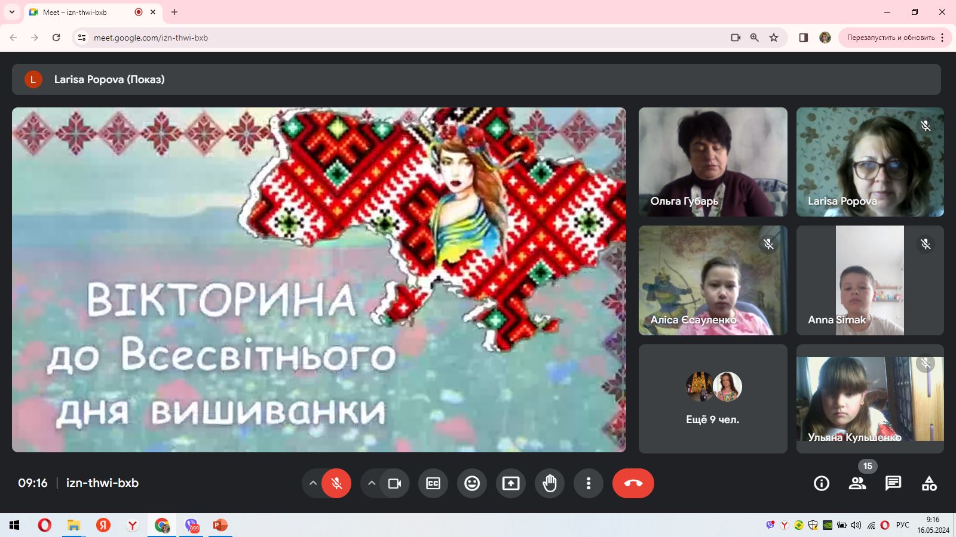Unmute the microphone in the call bar

336,483
